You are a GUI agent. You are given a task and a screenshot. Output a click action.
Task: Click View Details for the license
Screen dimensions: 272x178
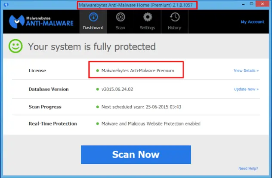pyautogui.click(x=246, y=71)
